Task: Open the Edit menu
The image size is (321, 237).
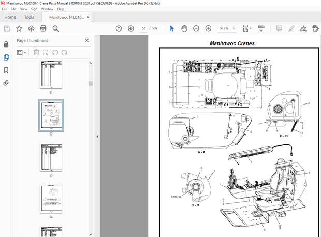Action: pos(13,9)
